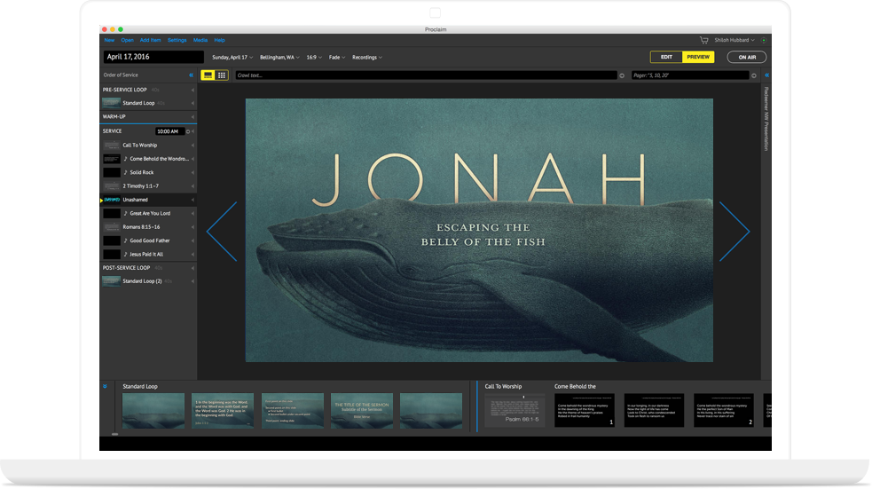Select Romans 8:15-16 item
The image size is (872, 489).
tap(148, 227)
